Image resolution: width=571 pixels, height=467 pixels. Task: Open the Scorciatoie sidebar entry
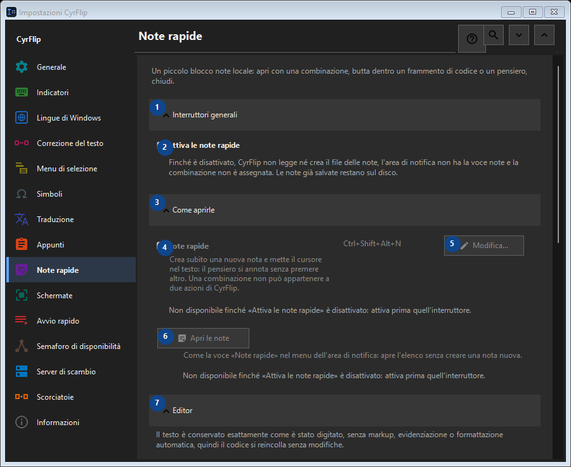pyautogui.click(x=71, y=397)
